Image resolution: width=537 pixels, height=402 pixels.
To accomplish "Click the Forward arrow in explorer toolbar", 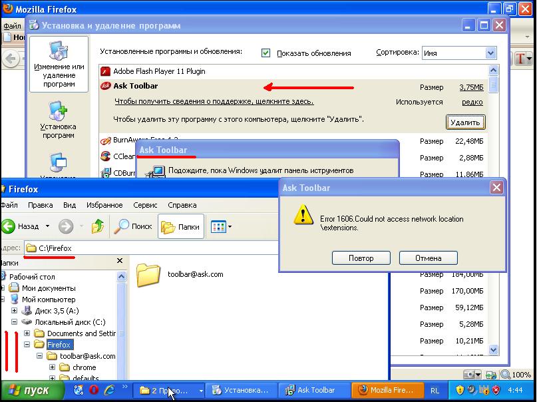I will (66, 226).
